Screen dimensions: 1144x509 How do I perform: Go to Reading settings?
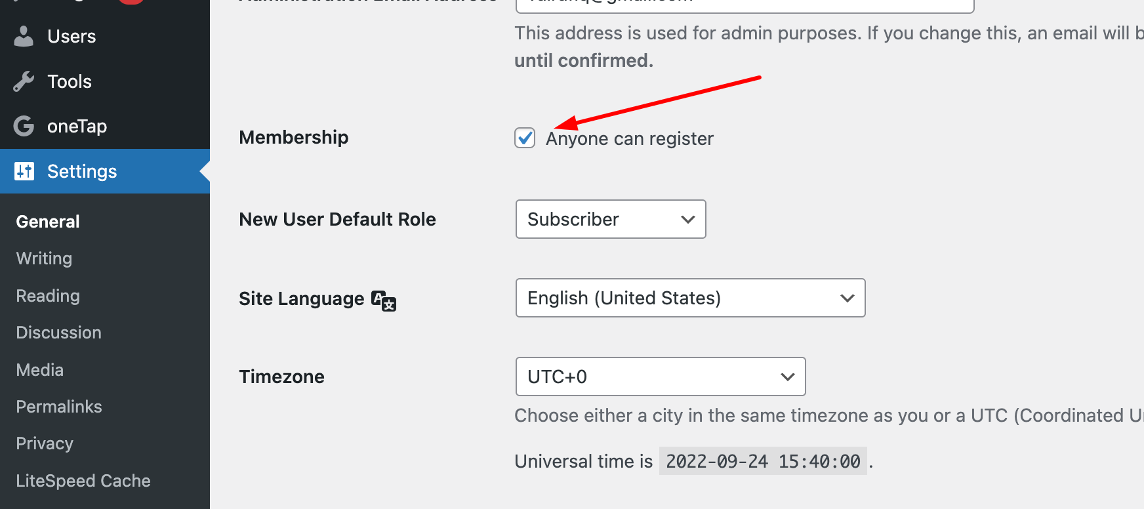pos(48,296)
